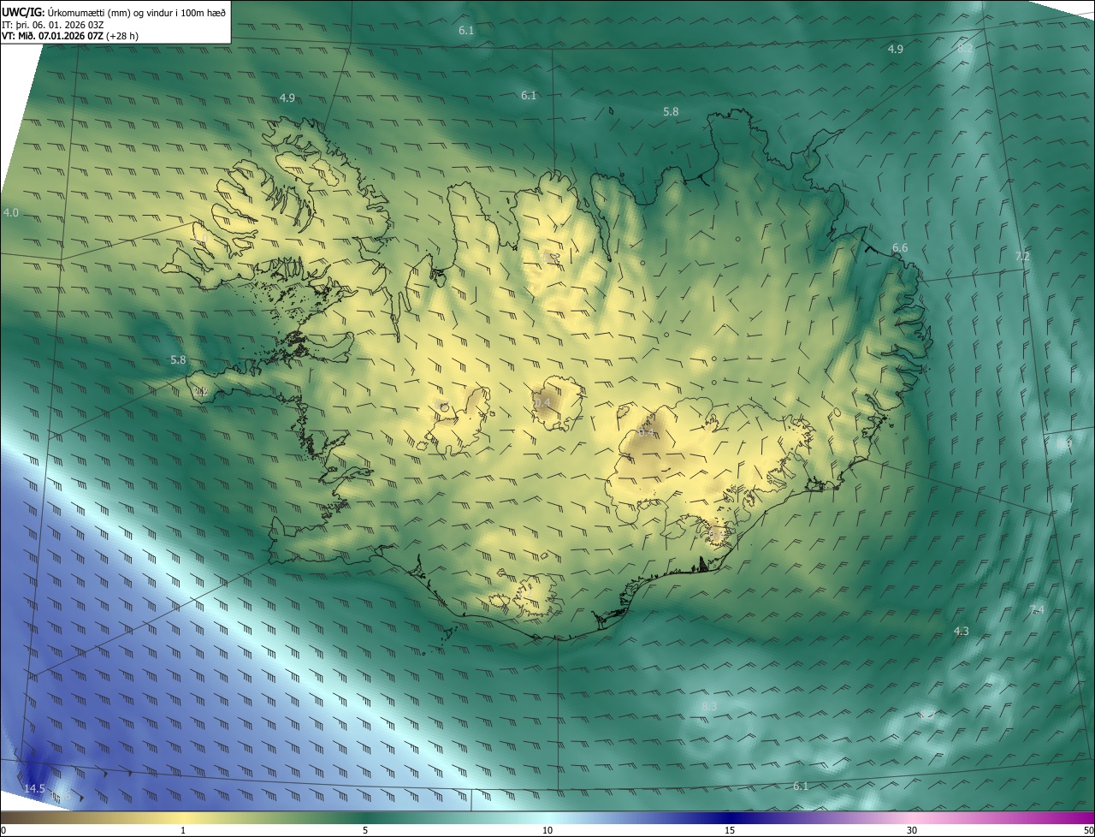Click the "5.8" value near Snæfellsnes
The width and height of the screenshot is (1095, 837).
(178, 360)
